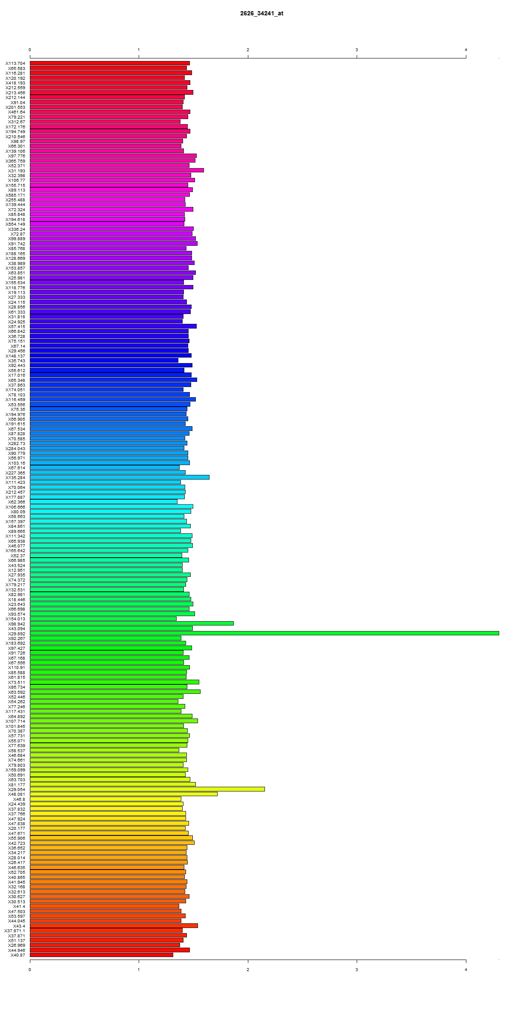This screenshot has height=1024, width=512.
Task: Click the yellow bar for X29.054
Action: (147, 789)
